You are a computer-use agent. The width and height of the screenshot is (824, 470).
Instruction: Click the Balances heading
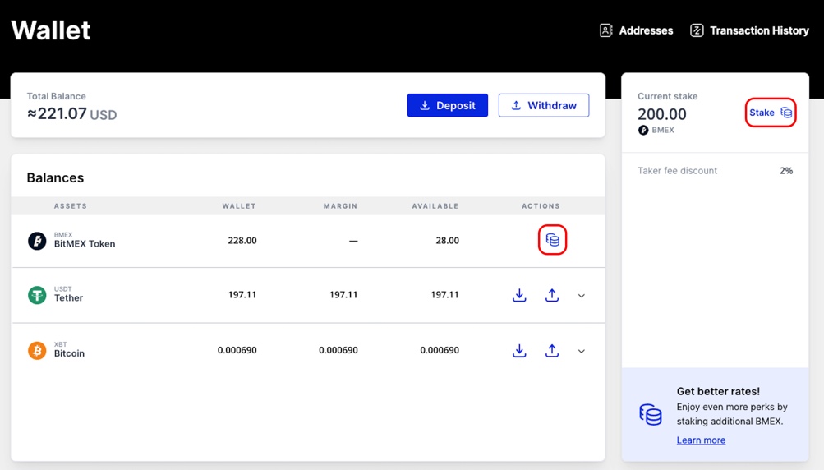pyautogui.click(x=55, y=177)
